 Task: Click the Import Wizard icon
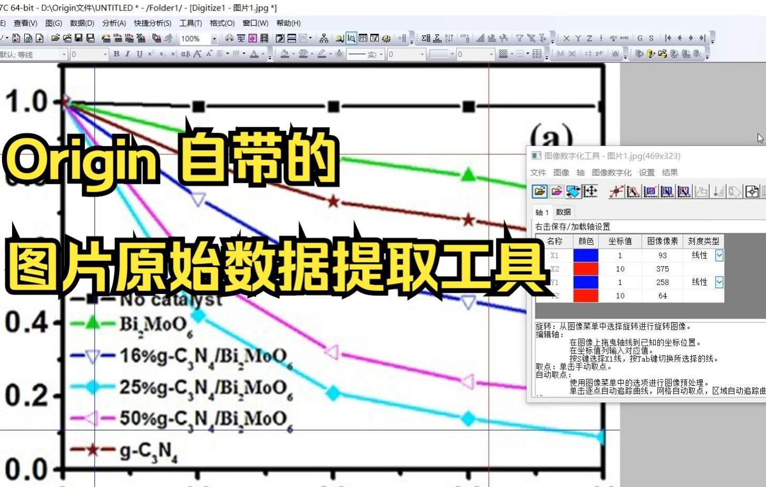pos(106,38)
